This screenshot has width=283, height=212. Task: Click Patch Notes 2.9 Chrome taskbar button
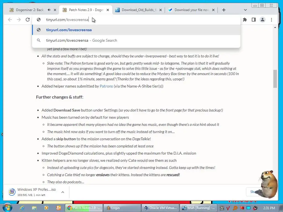click(84, 208)
